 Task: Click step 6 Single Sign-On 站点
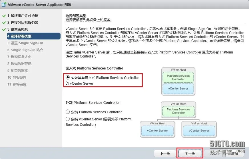(x=25, y=50)
